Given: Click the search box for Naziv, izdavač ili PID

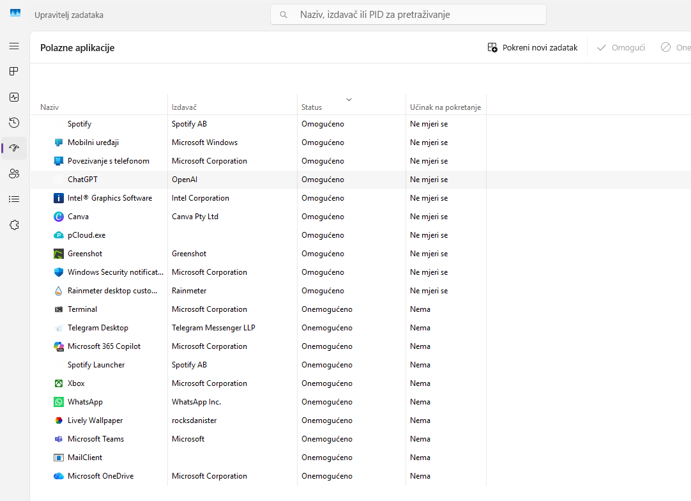Looking at the screenshot, I should click(409, 14).
